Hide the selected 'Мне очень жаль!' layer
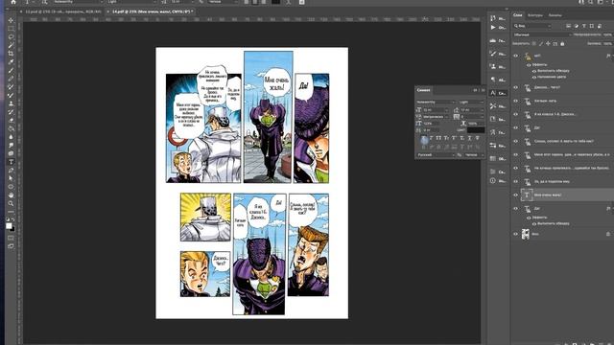Viewport: 614px width, 345px height. pyautogui.click(x=515, y=195)
